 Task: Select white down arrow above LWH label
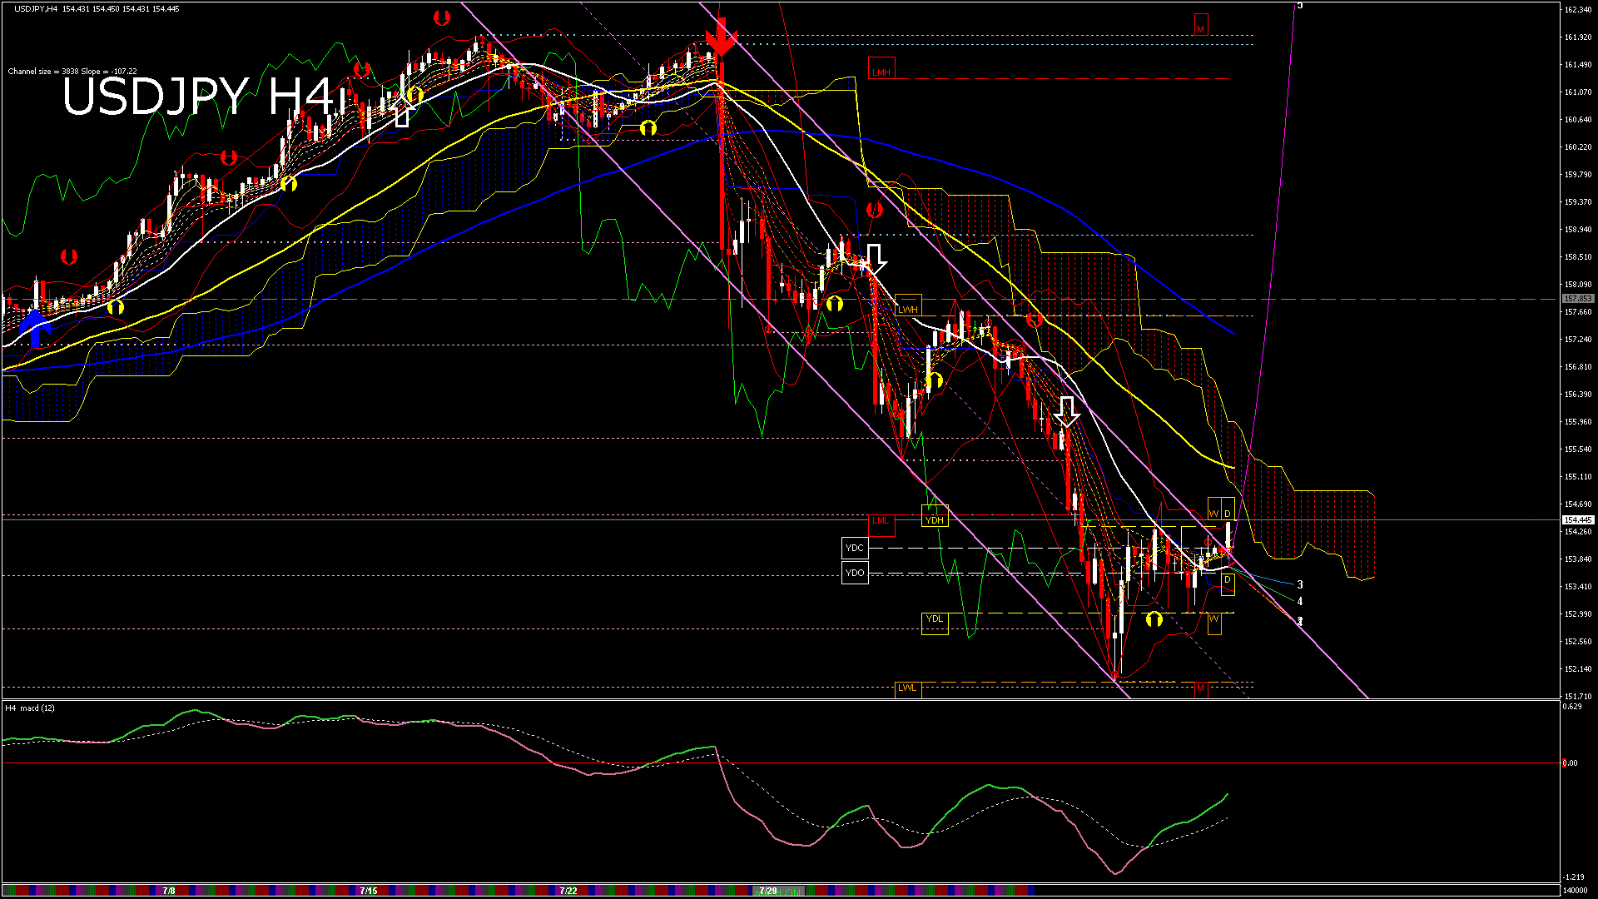(x=874, y=259)
